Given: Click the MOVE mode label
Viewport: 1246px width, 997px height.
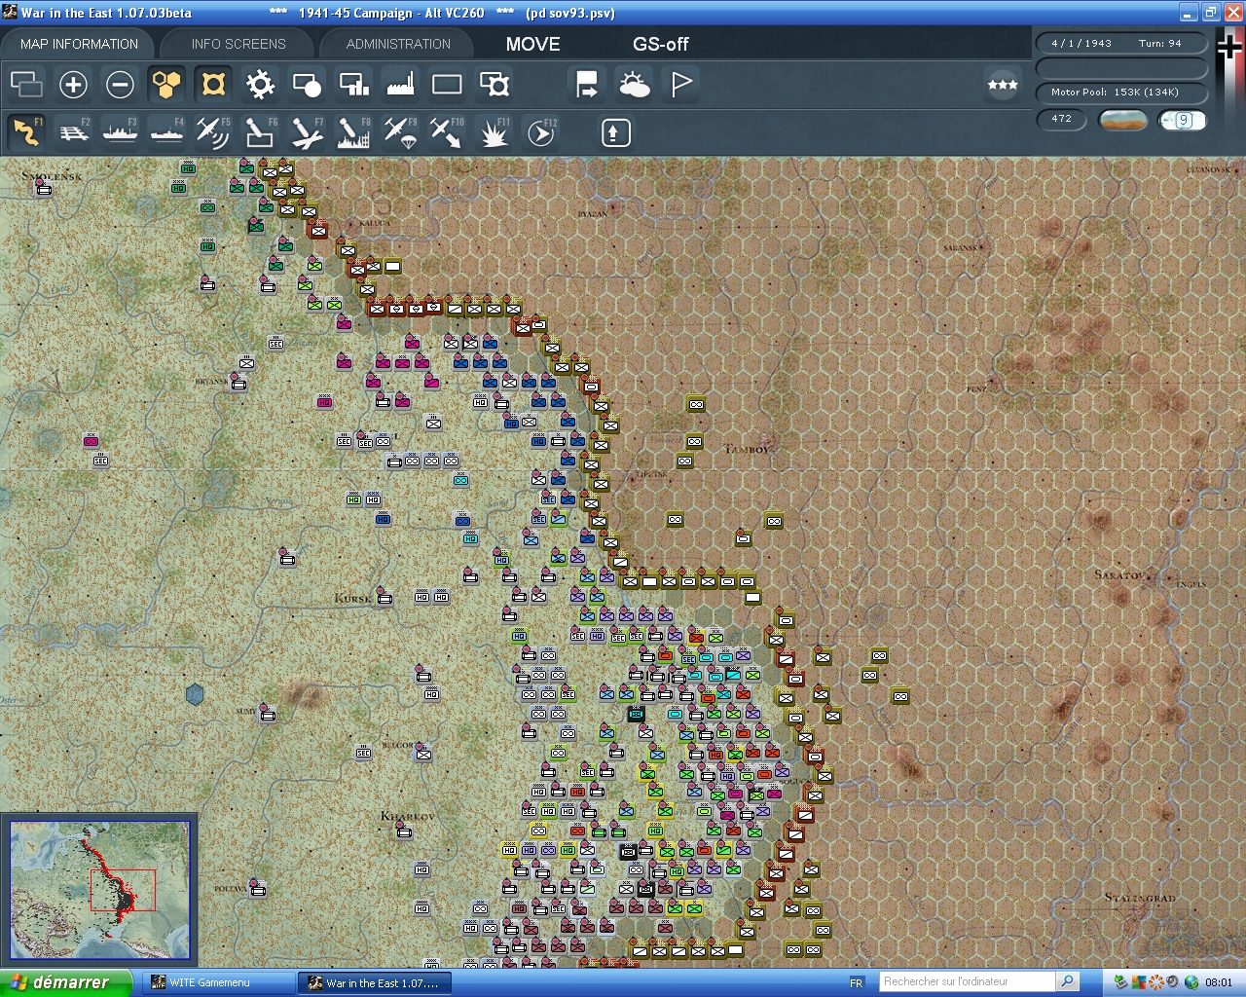Looking at the screenshot, I should coord(533,44).
